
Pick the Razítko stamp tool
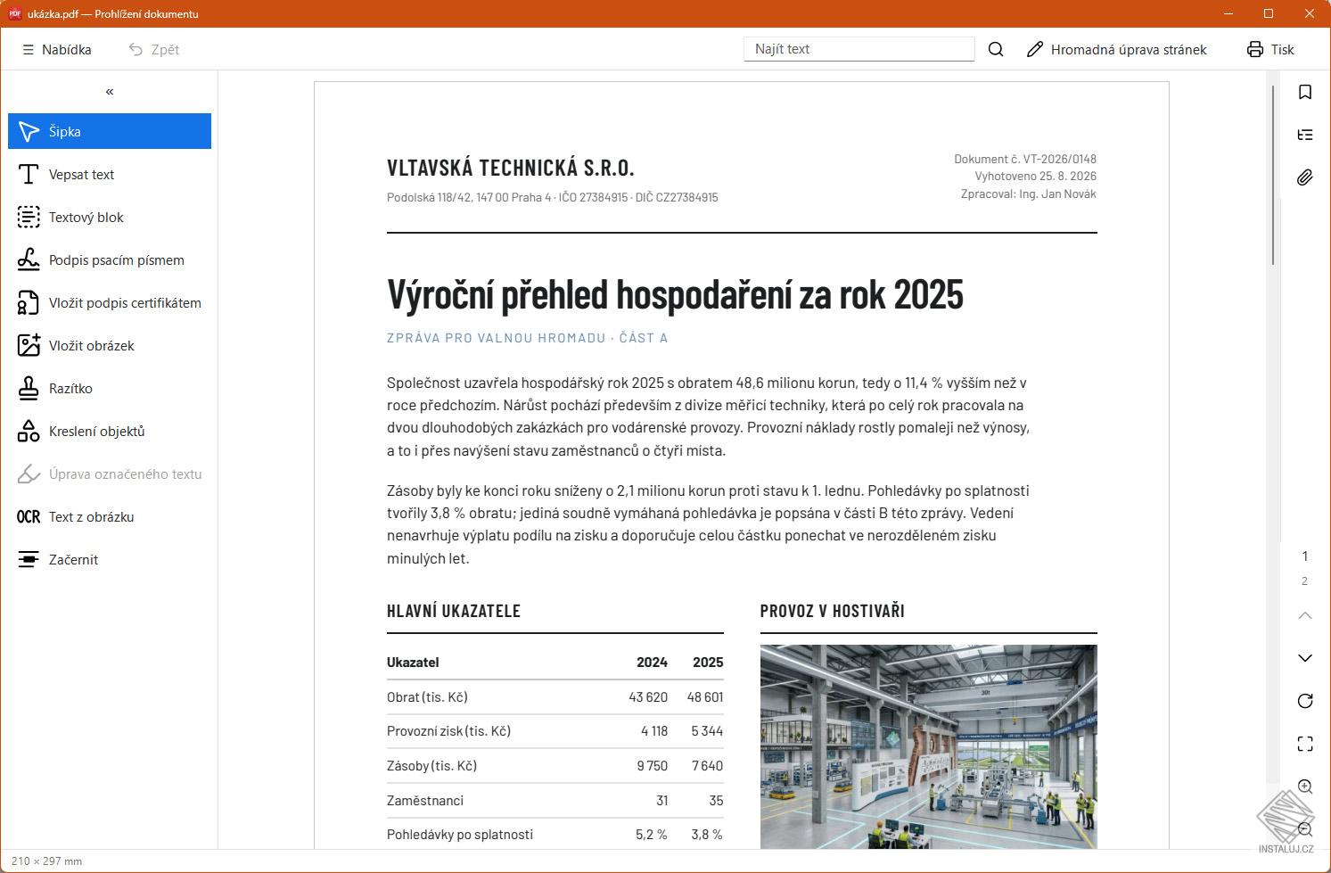click(x=110, y=388)
